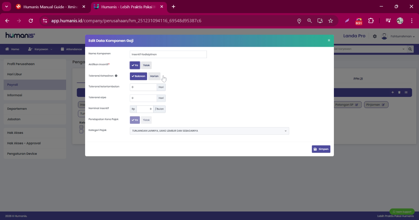Image resolution: width=419 pixels, height=220 pixels.
Task: Go to Home in navigation bar
Action: click(12, 49)
